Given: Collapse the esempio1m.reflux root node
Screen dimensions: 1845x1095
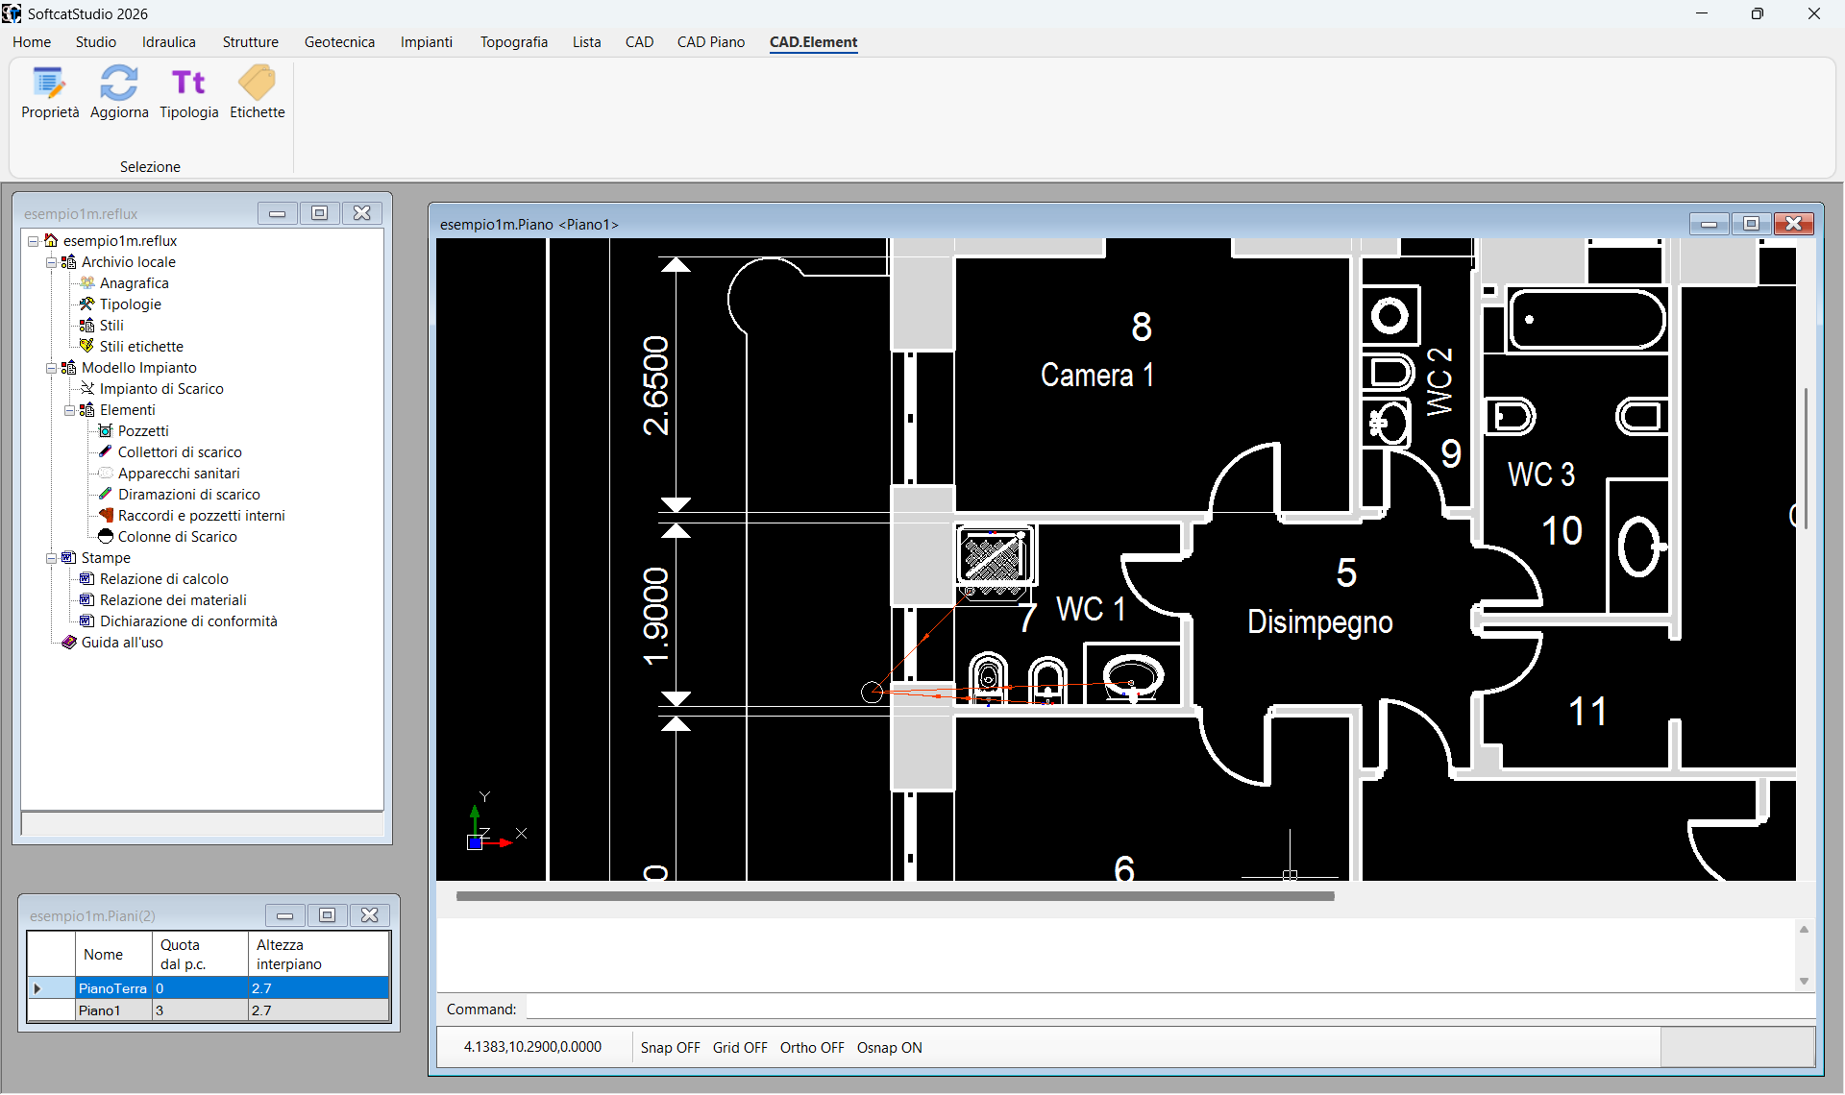Looking at the screenshot, I should click(33, 241).
